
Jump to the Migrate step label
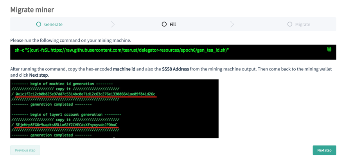(302, 24)
